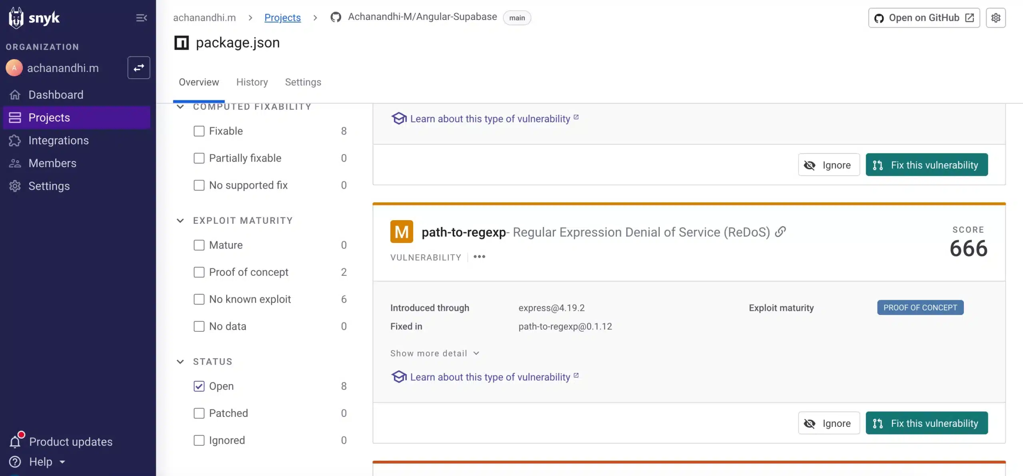The height and width of the screenshot is (476, 1023).
Task: Check the No data filter
Action: (x=199, y=327)
